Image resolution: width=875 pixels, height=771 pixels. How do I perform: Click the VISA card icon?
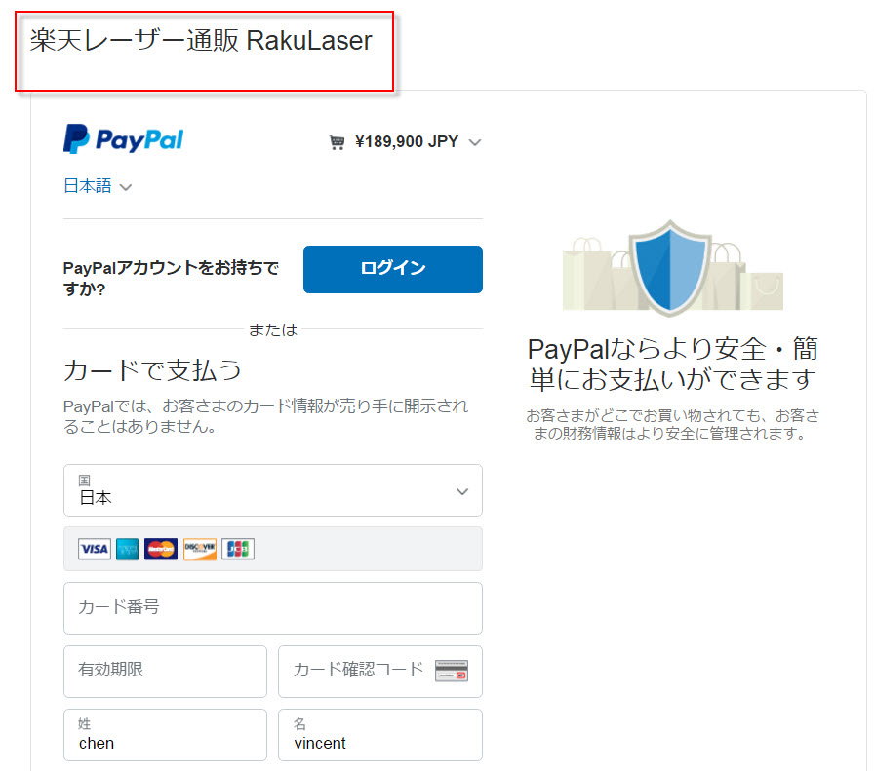(95, 549)
